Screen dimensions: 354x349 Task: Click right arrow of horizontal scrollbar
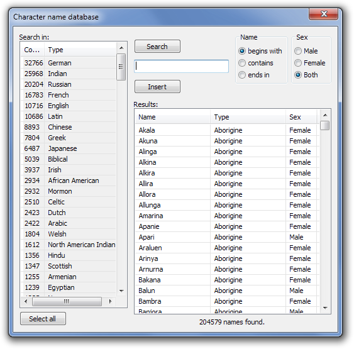click(x=111, y=301)
